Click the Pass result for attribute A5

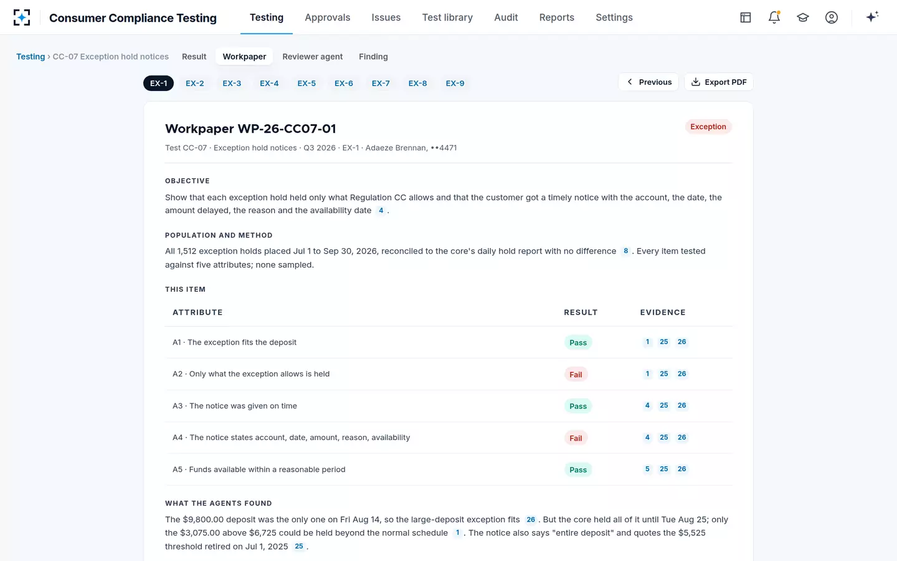578,470
